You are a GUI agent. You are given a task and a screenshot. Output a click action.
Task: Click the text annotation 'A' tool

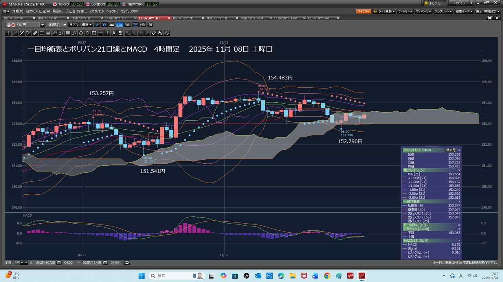click(114, 33)
